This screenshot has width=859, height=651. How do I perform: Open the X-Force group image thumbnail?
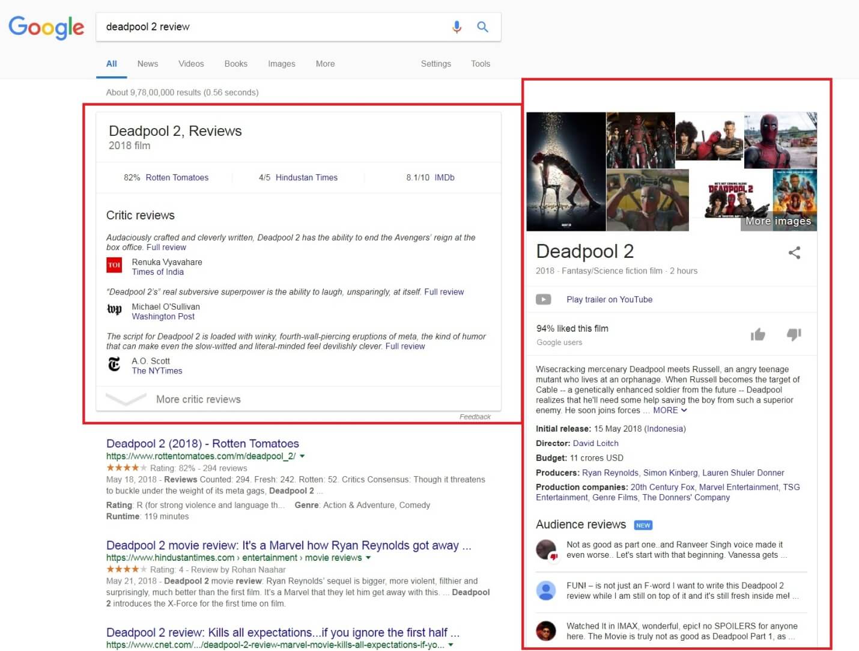click(x=640, y=140)
